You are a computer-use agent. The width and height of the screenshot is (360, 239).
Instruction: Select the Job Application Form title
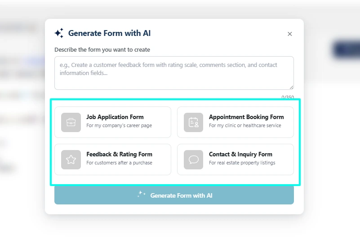point(115,117)
